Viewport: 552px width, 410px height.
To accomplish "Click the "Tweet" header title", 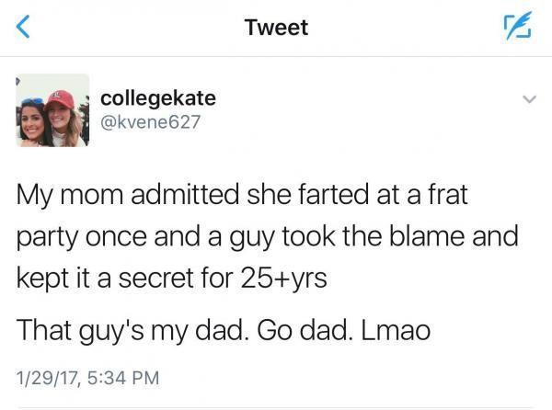I will [x=276, y=28].
